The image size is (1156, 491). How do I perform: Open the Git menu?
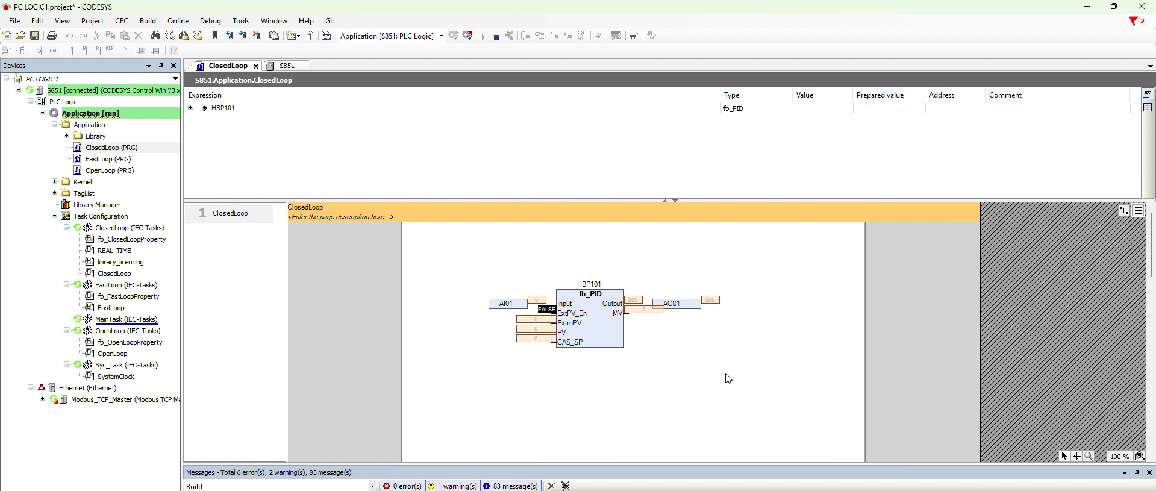tap(330, 21)
